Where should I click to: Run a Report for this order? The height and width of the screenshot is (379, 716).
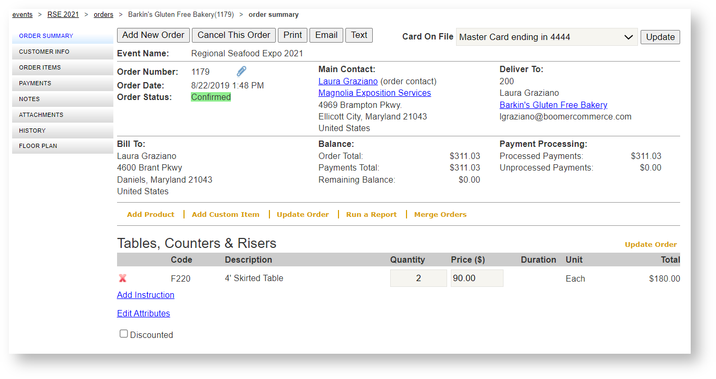pos(371,214)
